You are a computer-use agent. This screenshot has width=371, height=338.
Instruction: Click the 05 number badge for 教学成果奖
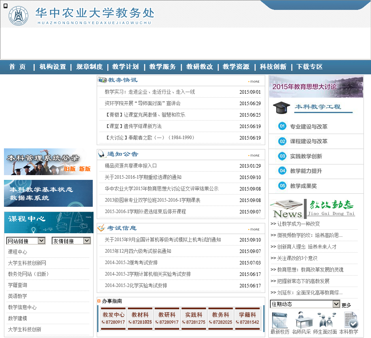[282, 185]
